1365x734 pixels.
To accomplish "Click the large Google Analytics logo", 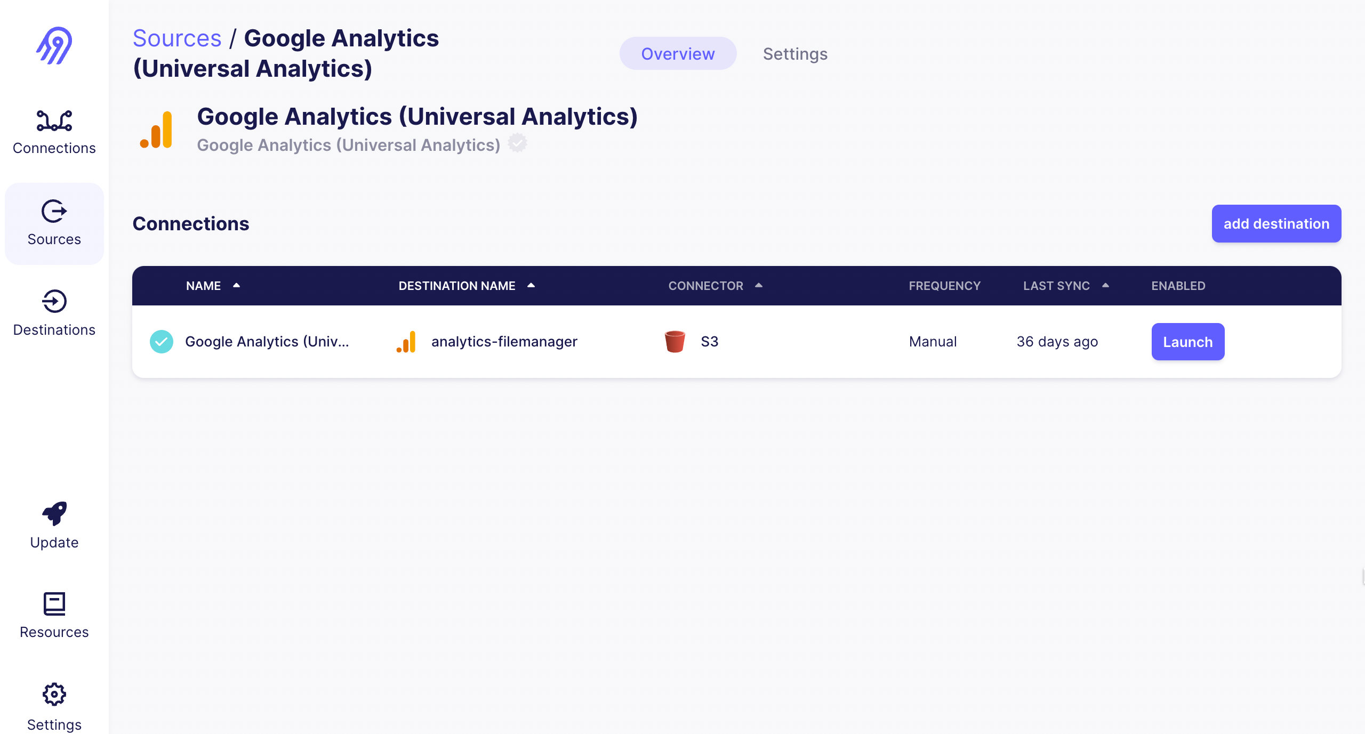I will [156, 130].
